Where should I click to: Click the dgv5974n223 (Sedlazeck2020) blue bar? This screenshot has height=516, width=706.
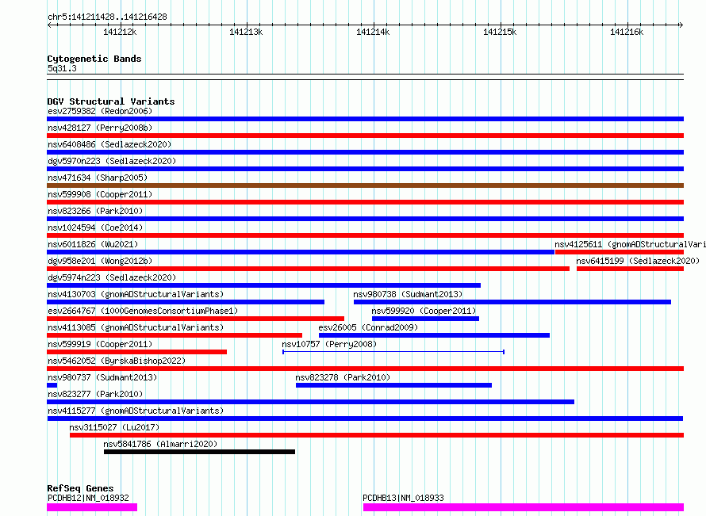[x=264, y=285]
